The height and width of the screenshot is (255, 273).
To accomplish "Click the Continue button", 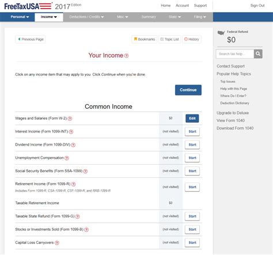I will (188, 90).
